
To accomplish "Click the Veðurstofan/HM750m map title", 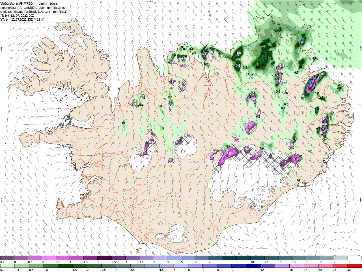I will (18, 3).
